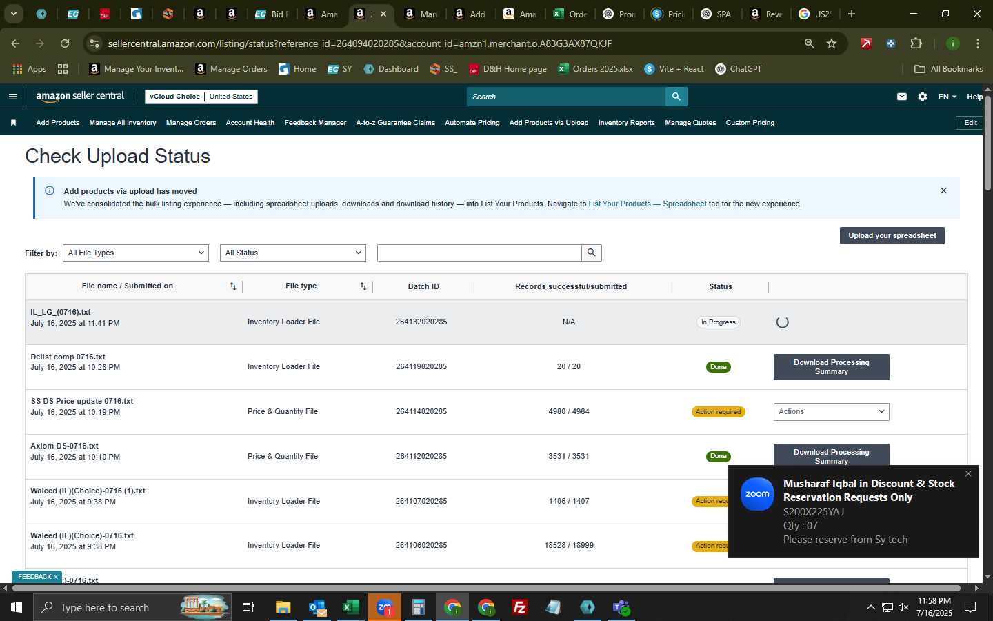The image size is (993, 621).
Task: Open the browser extensions puzzle icon
Action: coord(916,43)
